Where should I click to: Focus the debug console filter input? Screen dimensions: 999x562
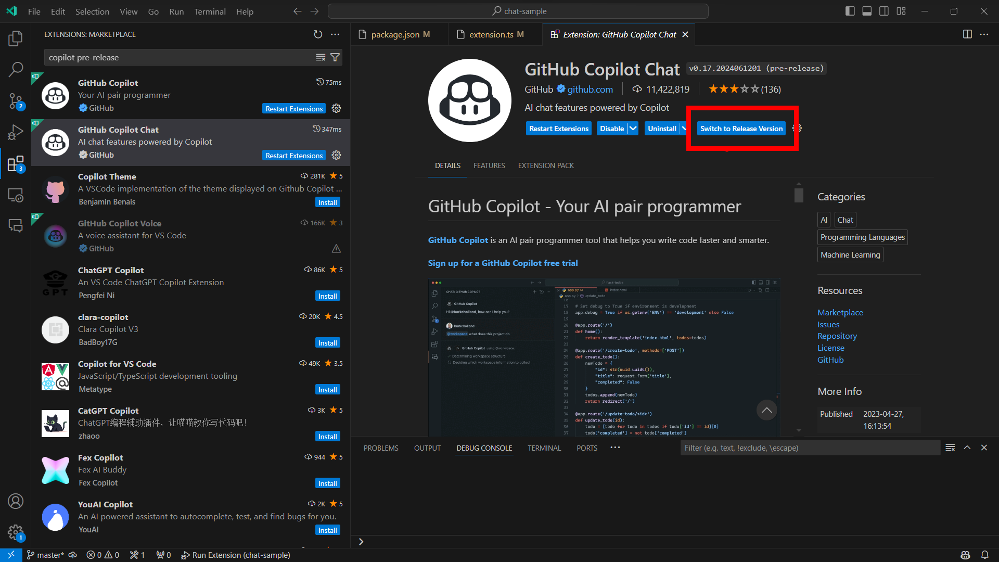pyautogui.click(x=810, y=448)
